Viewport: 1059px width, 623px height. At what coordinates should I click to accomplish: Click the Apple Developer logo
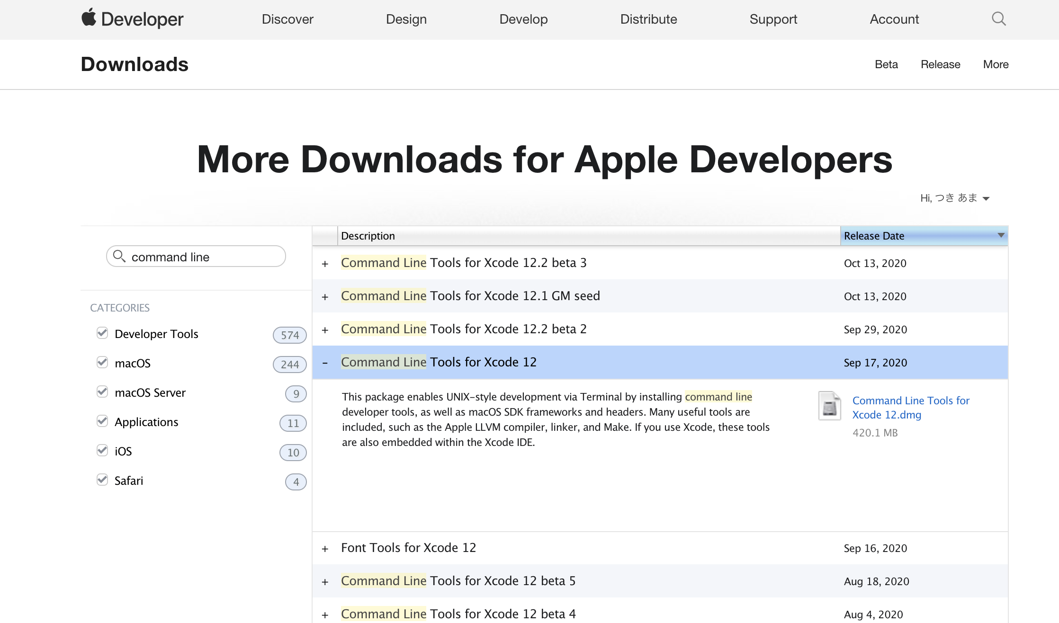[132, 19]
